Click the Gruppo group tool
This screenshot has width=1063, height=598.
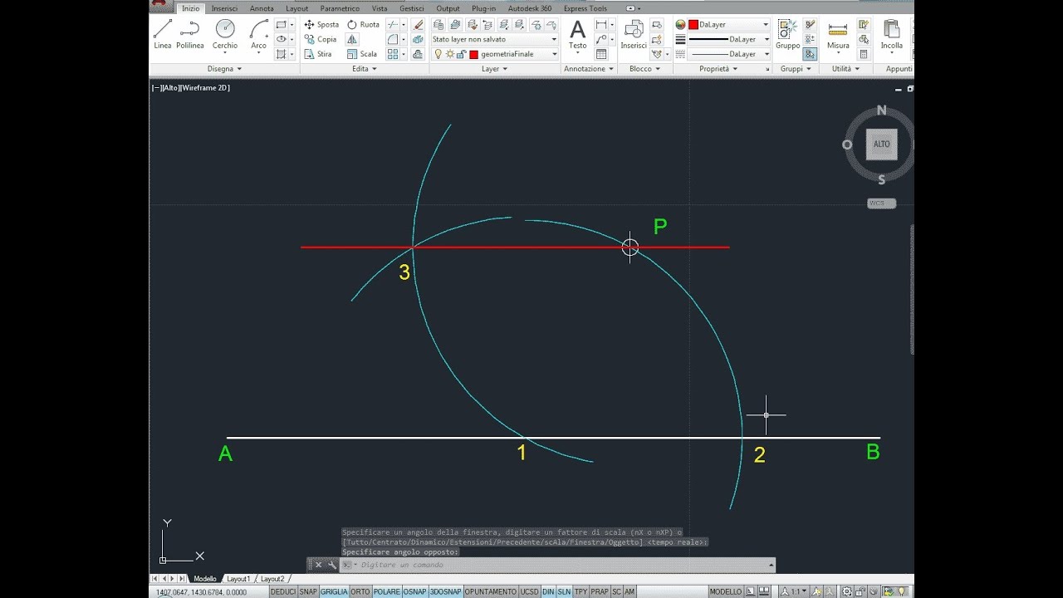click(x=787, y=35)
